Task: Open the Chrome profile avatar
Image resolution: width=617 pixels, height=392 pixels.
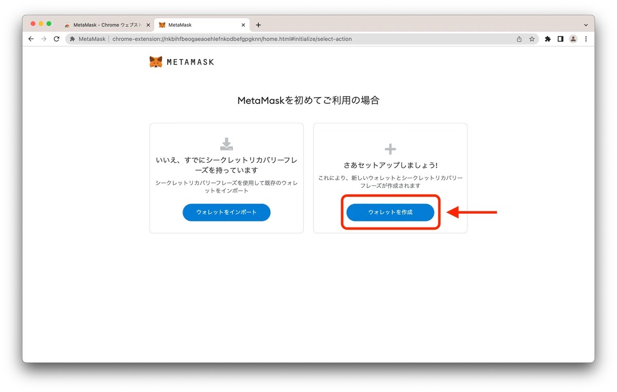Action: pyautogui.click(x=573, y=39)
